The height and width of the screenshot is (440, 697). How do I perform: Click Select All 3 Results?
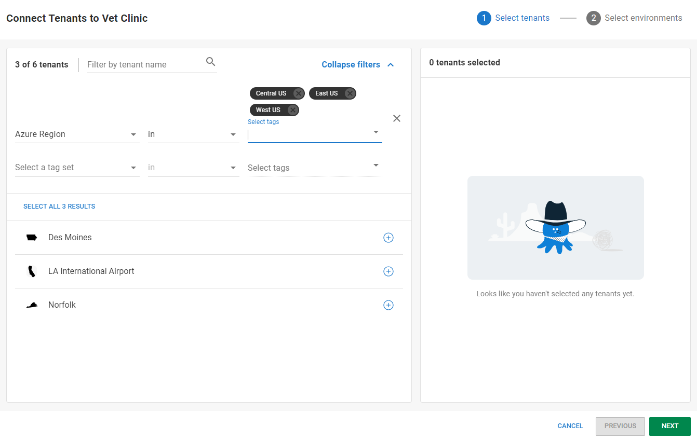click(59, 207)
